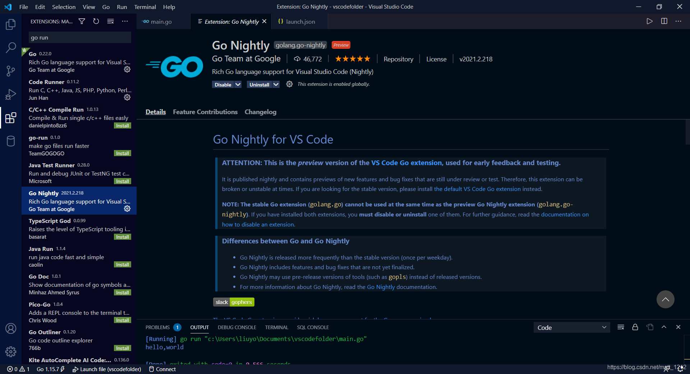Install the C/C++ Compile Run extension
The width and height of the screenshot is (690, 374).
(123, 126)
